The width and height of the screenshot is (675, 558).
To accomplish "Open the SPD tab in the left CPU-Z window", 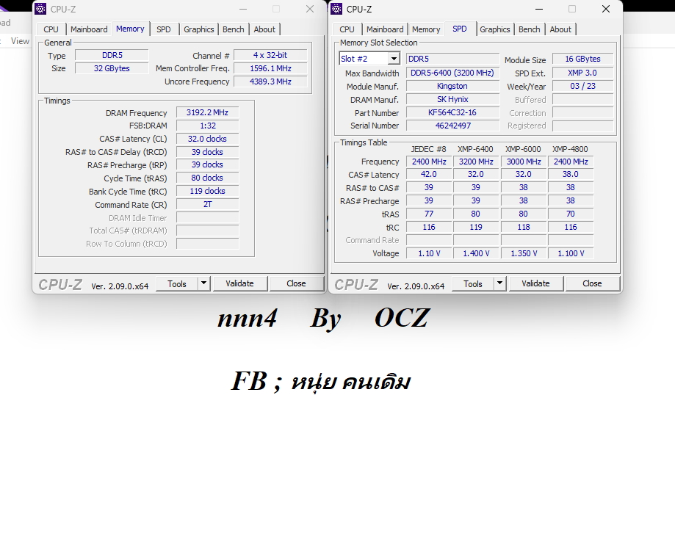I will point(164,29).
